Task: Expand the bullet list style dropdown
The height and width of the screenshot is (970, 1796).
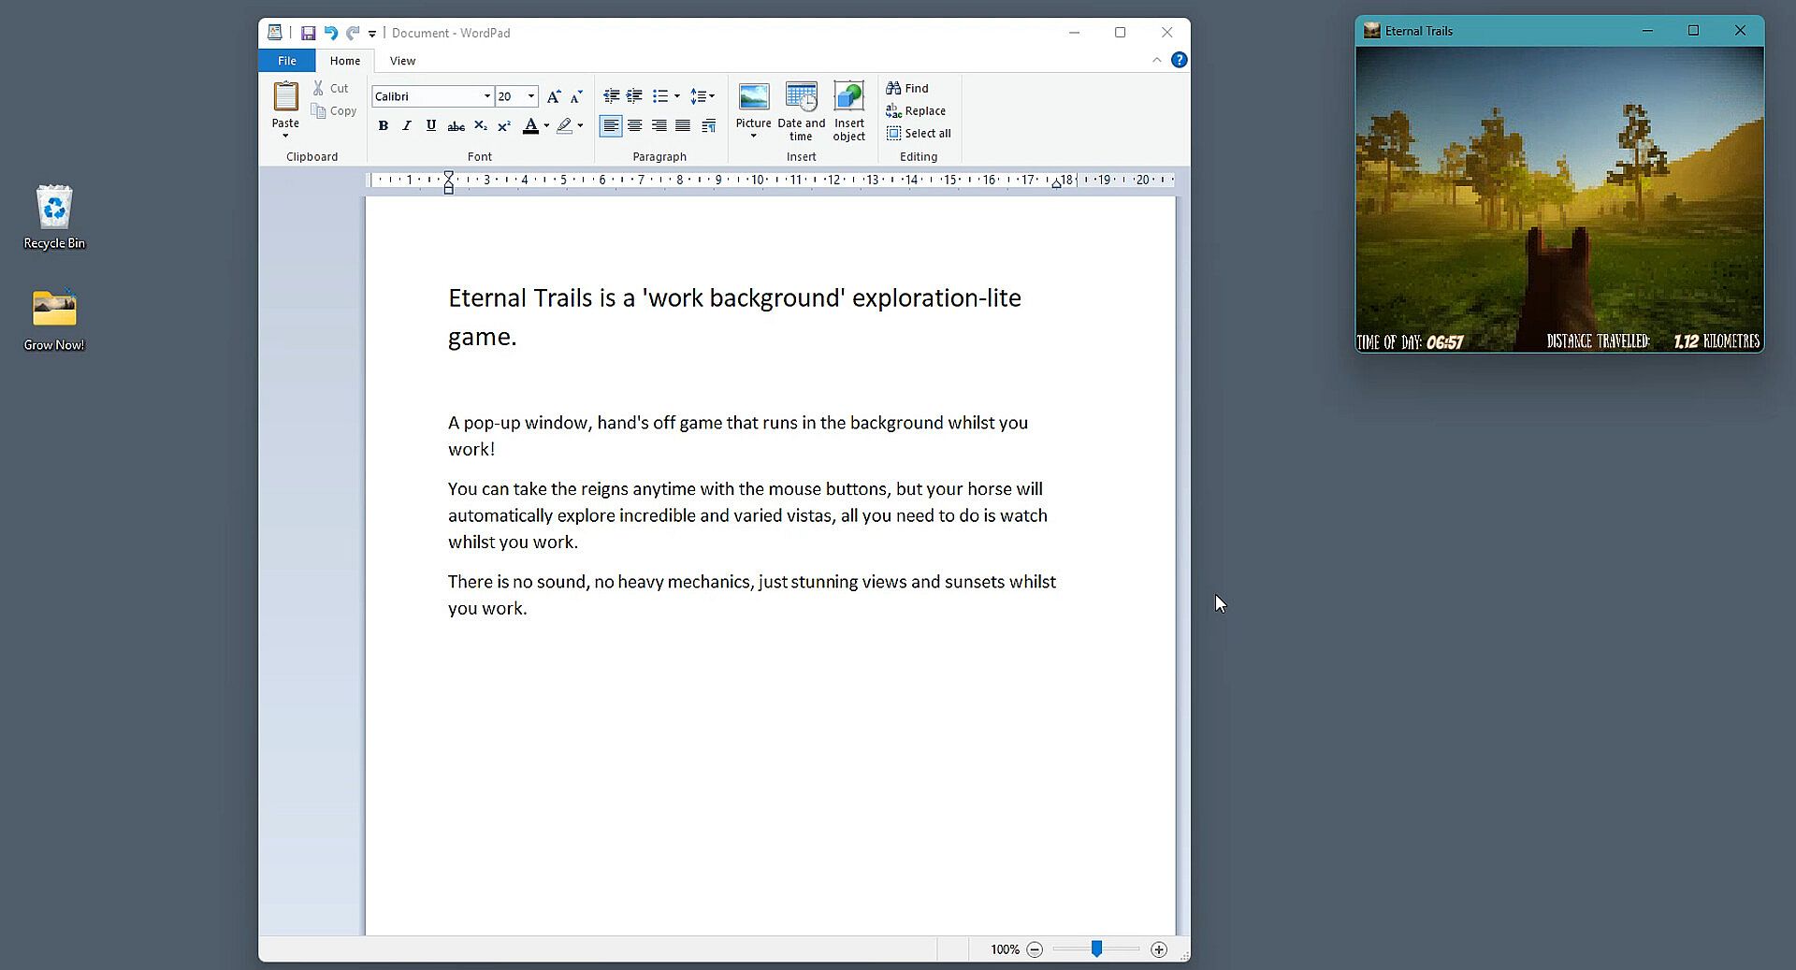Action: (x=676, y=96)
